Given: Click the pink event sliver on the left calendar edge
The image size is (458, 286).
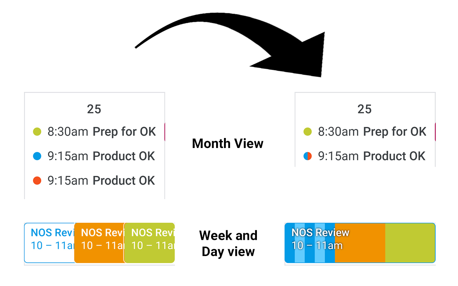Looking at the screenshot, I should tap(164, 132).
